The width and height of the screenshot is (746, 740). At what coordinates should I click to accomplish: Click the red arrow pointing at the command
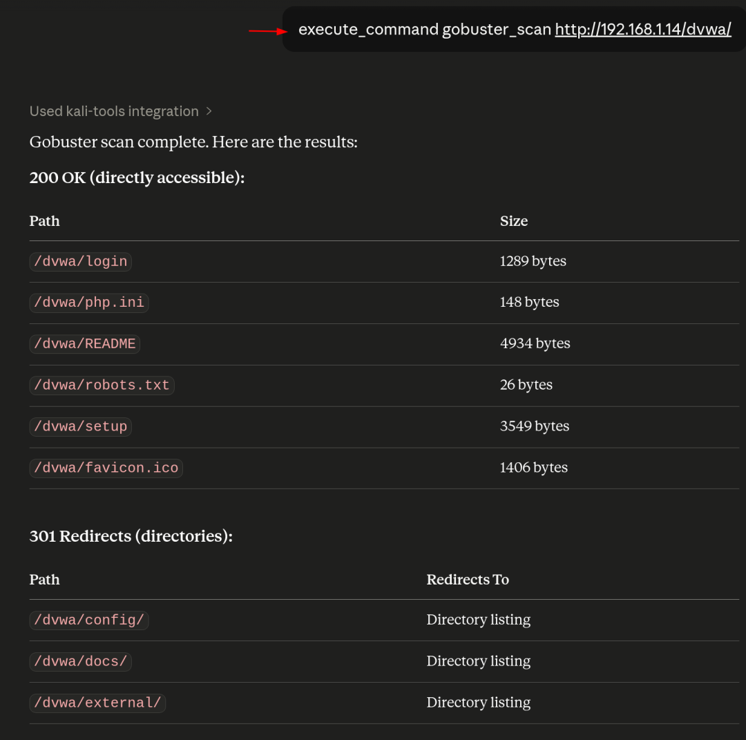268,31
